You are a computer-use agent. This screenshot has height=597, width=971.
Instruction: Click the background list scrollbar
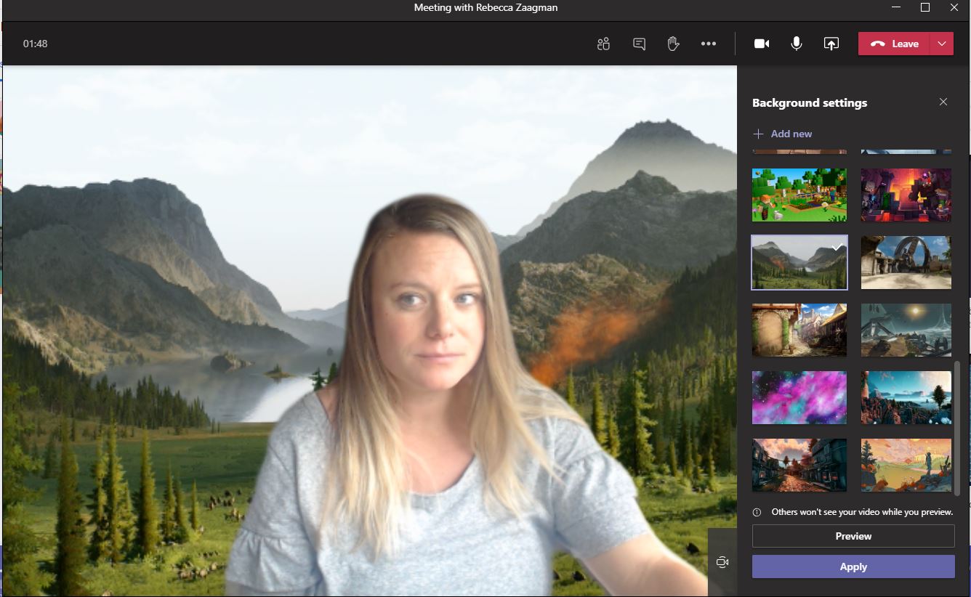(x=957, y=427)
